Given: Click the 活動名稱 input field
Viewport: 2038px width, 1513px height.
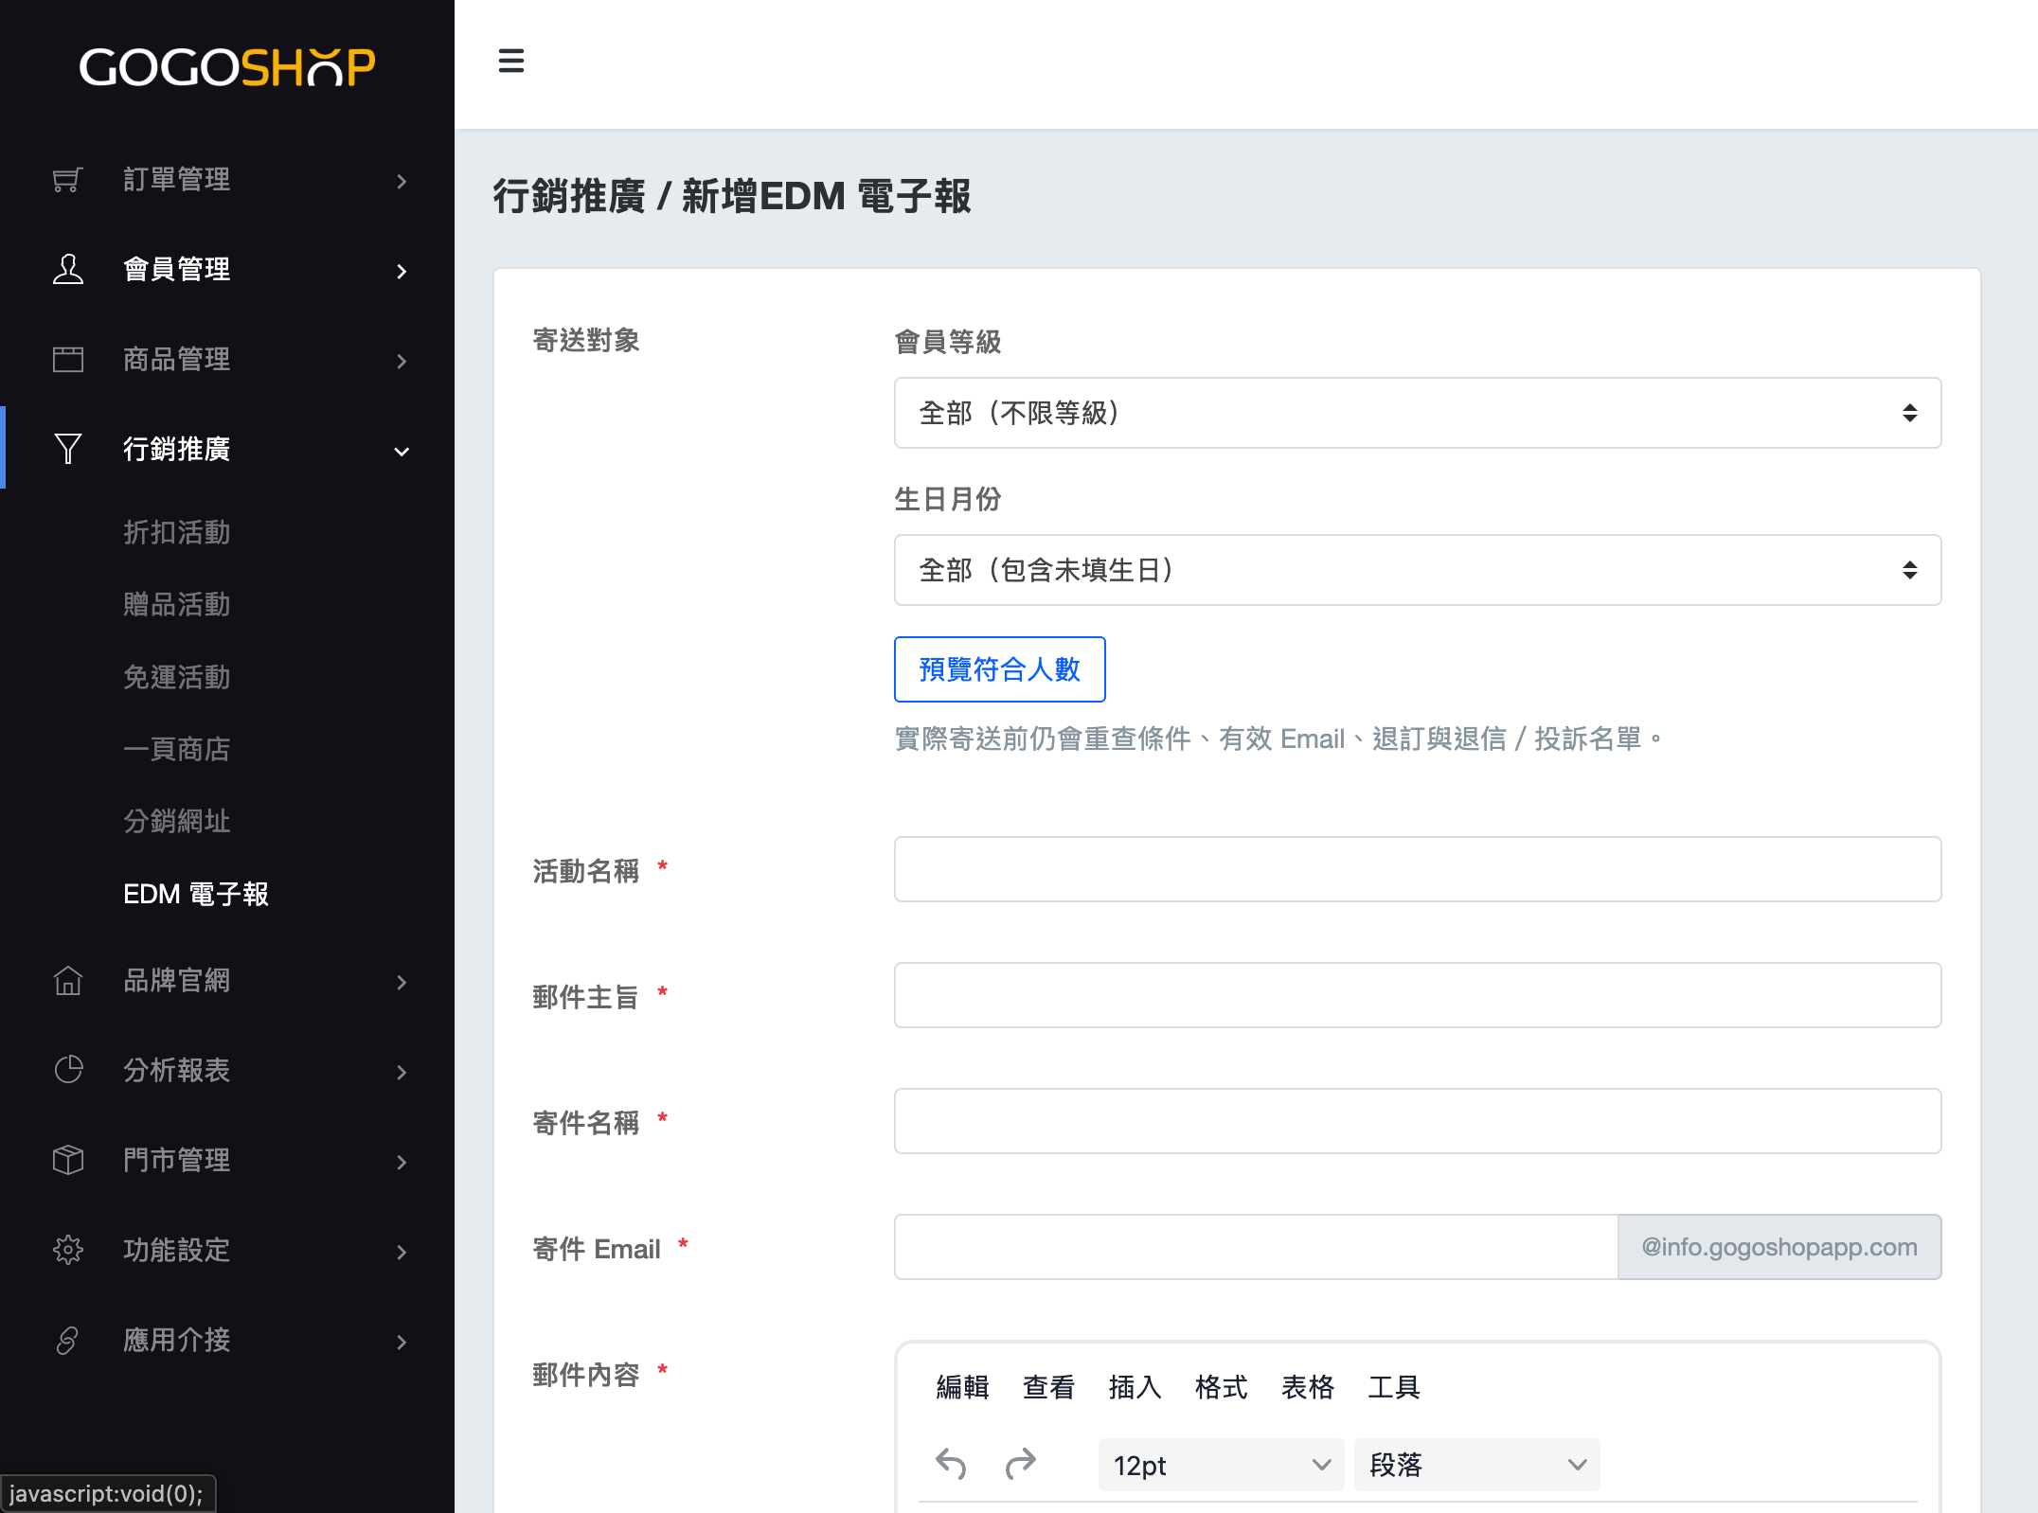Looking at the screenshot, I should click(1418, 869).
